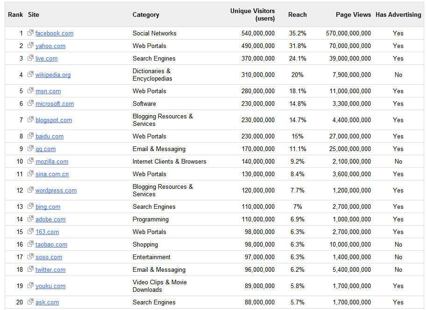Viewport: 427px width, 310px height.
Task: Open the sina.com.cn link
Action: point(52,174)
